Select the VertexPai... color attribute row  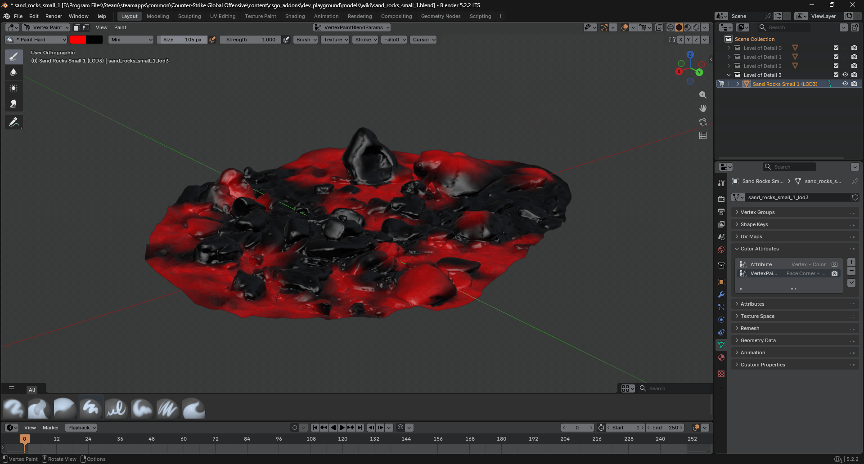click(789, 273)
